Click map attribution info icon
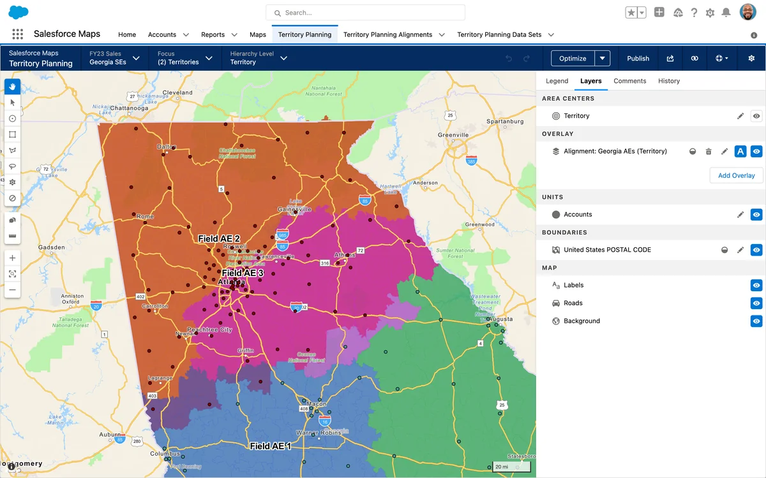766x478 pixels. pos(11,467)
